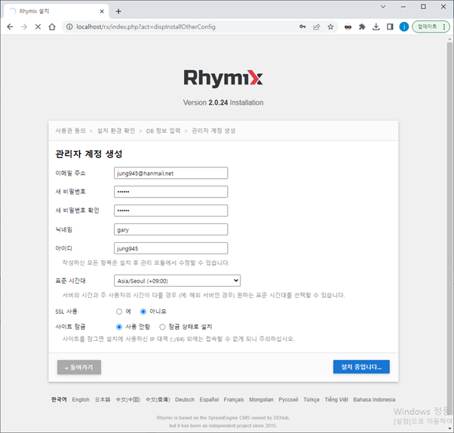
Task: Click the forward navigation arrow
Action: pos(24,27)
